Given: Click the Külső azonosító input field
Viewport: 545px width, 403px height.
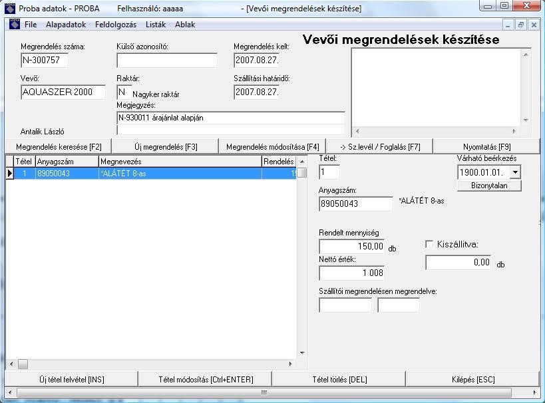Looking at the screenshot, I should (x=167, y=61).
